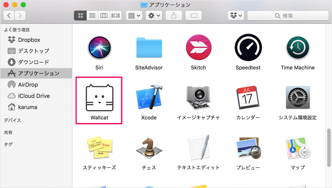The image size is (332, 188).
Task: Click the 検索 search field
Action: coord(288,16)
